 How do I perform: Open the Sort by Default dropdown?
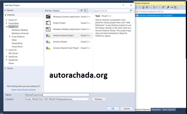(x=66, y=11)
